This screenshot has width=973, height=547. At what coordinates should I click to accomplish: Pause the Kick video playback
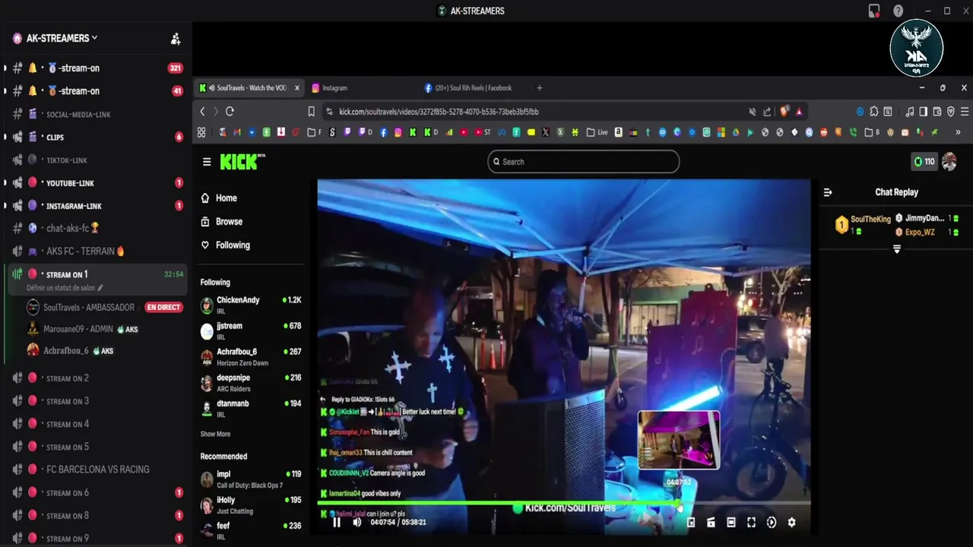pyautogui.click(x=337, y=522)
